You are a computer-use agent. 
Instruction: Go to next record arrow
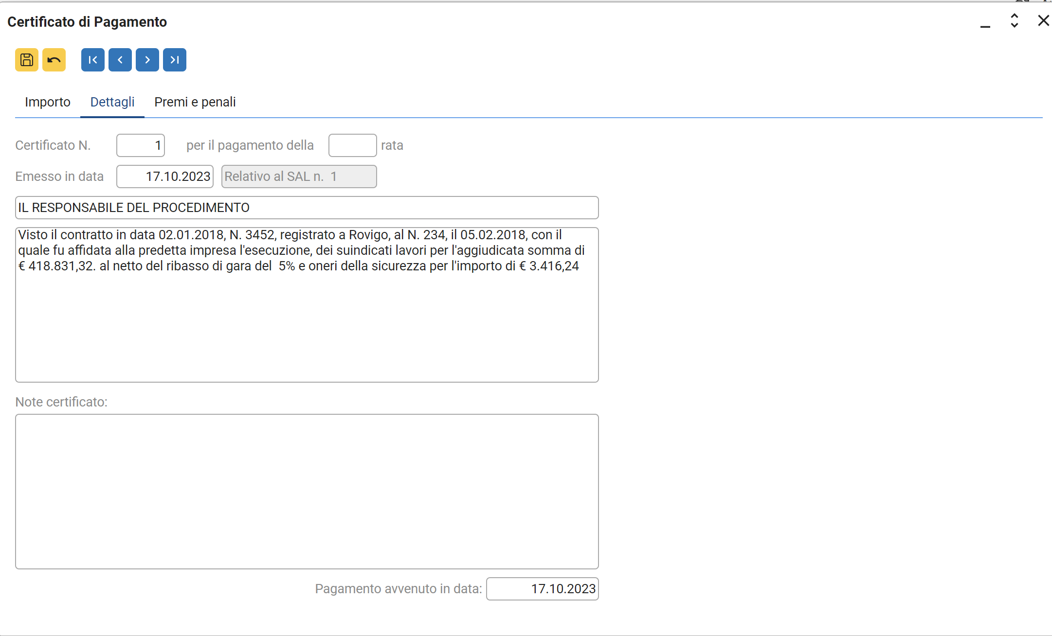147,60
